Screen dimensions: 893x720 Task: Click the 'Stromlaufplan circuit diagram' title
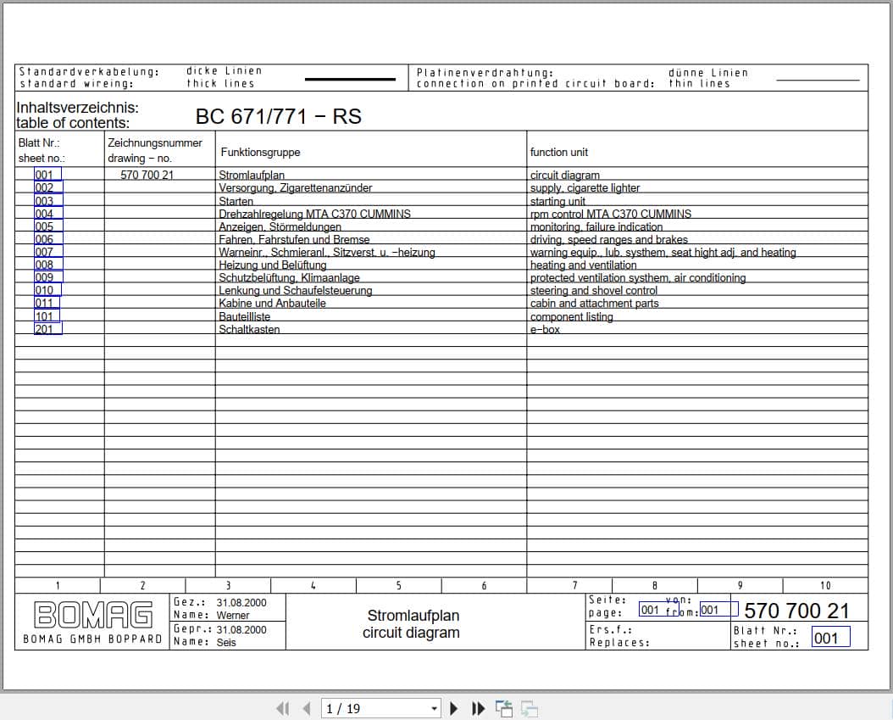411,623
